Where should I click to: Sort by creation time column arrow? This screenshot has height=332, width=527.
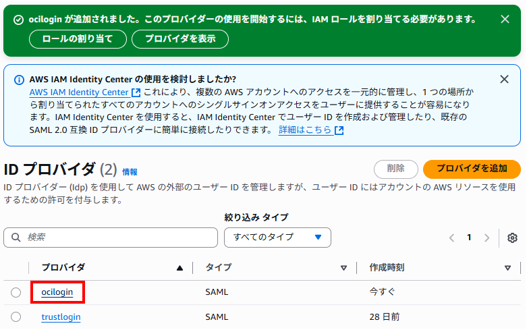point(507,268)
